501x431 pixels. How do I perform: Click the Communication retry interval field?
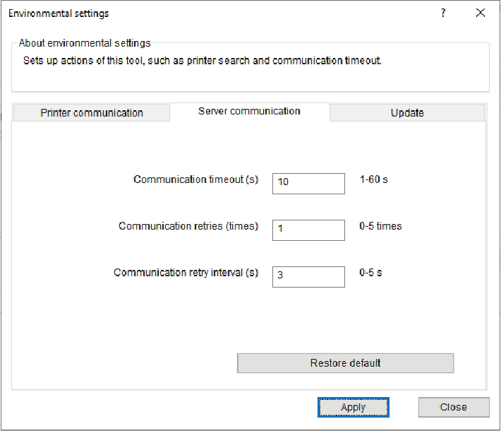pos(308,276)
